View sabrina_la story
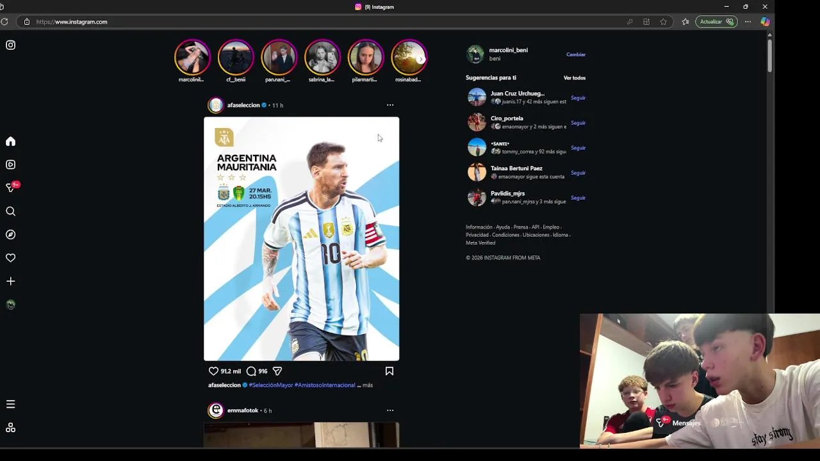 (x=322, y=58)
